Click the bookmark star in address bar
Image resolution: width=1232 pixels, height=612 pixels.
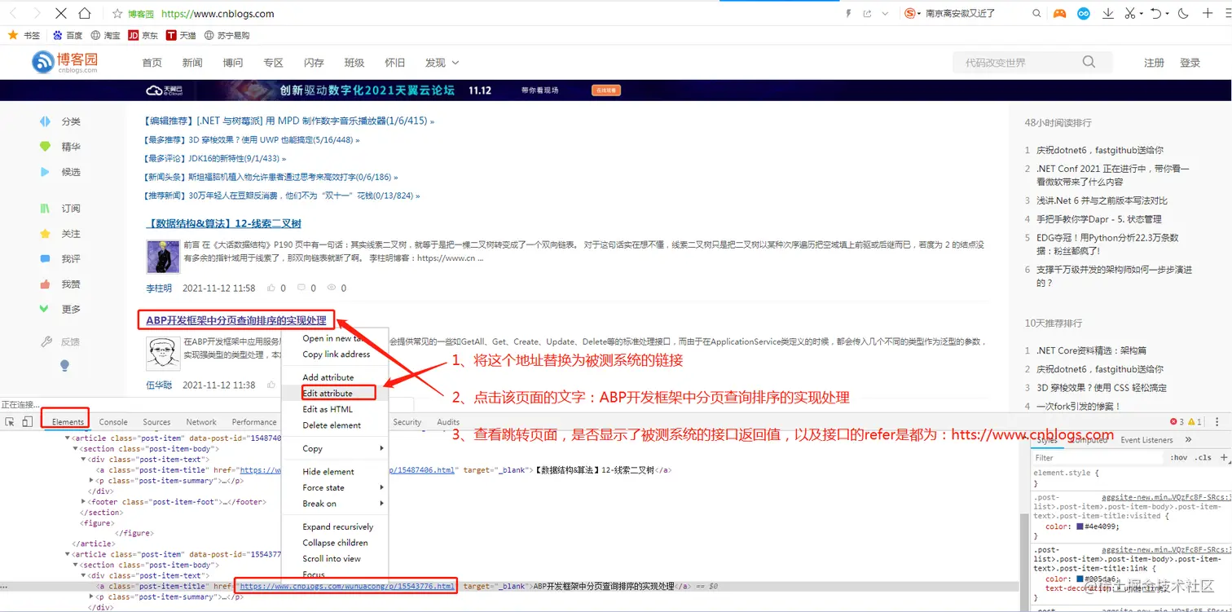point(117,14)
